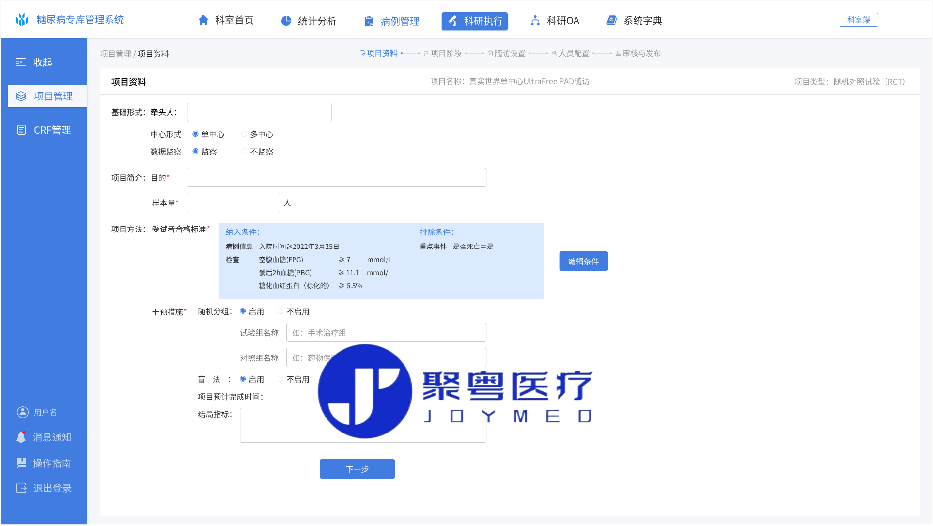Select 不启用 for blinding method
933x526 pixels.
click(280, 379)
